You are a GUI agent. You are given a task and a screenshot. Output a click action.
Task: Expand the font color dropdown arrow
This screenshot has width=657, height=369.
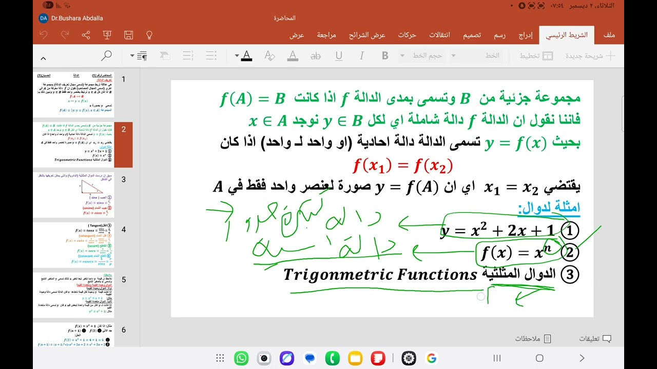237,55
